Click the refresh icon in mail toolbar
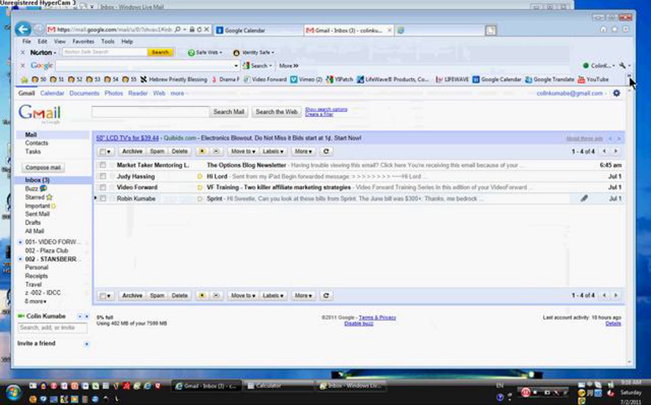651x405 pixels. tap(326, 151)
